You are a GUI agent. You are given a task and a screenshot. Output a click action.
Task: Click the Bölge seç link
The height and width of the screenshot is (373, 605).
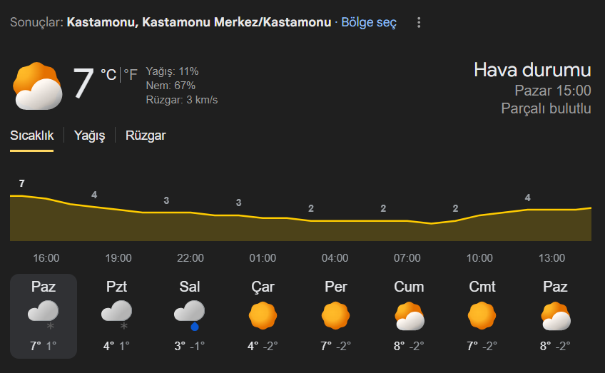point(368,23)
